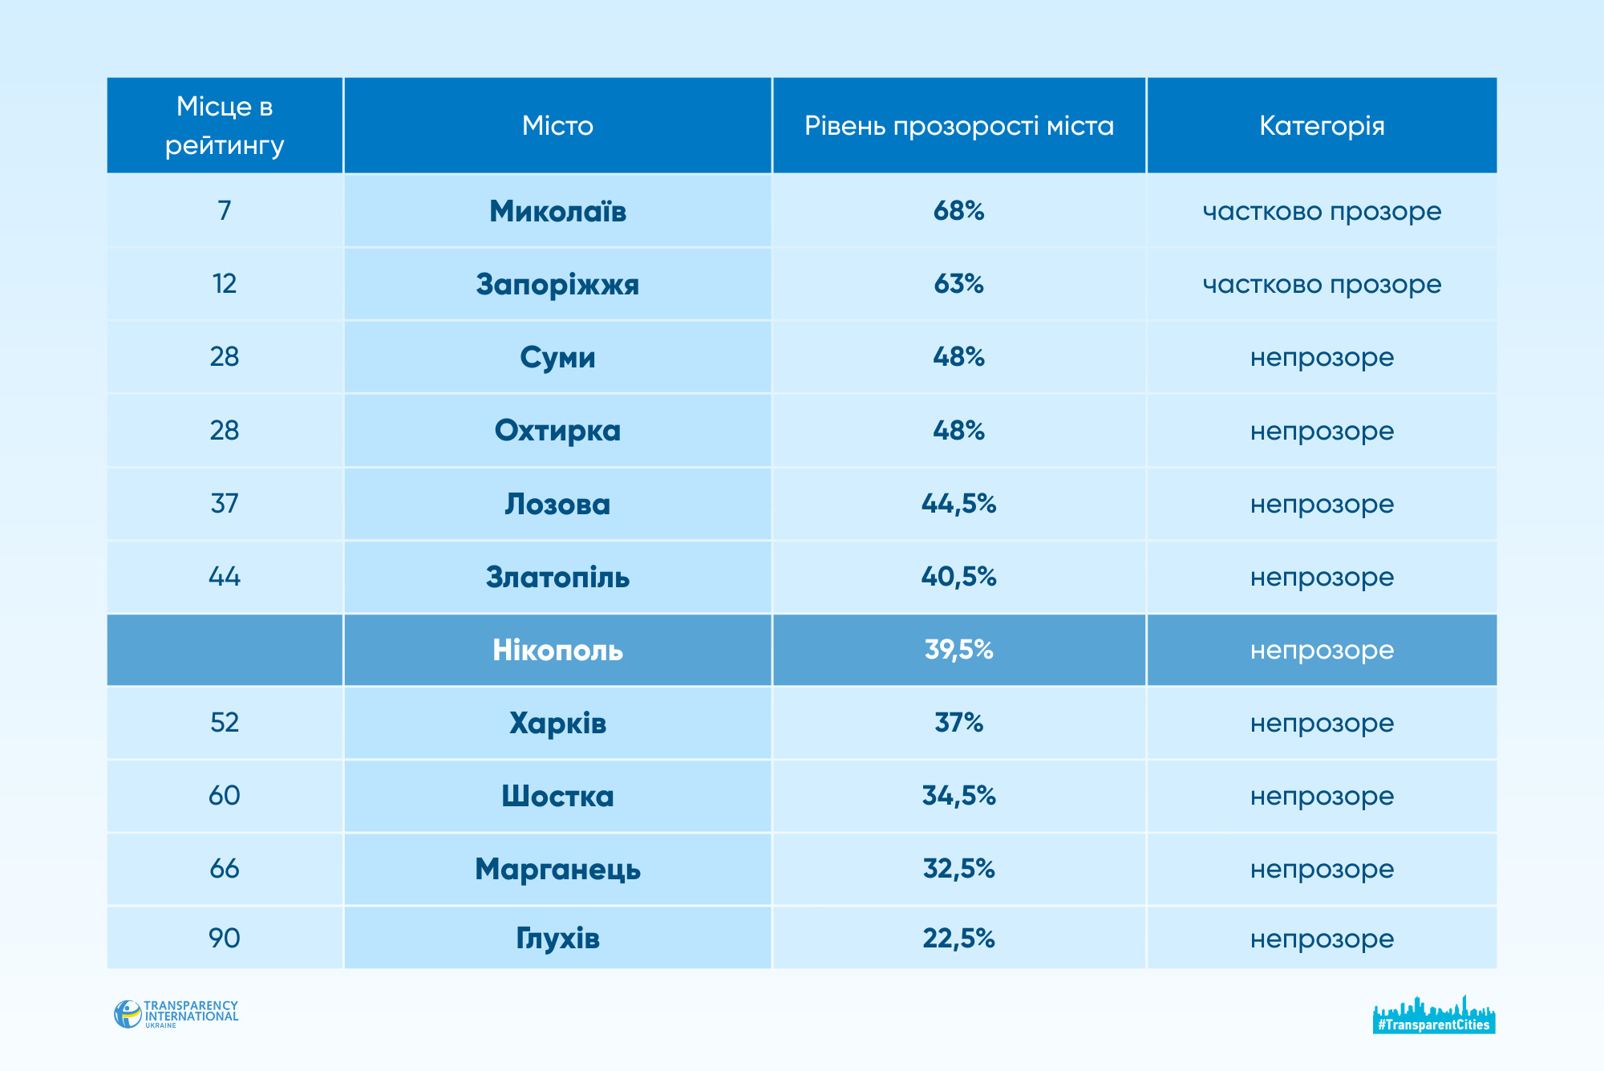Viewport: 1604px width, 1071px height.
Task: Select the Шостка city cell
Action: 557,796
